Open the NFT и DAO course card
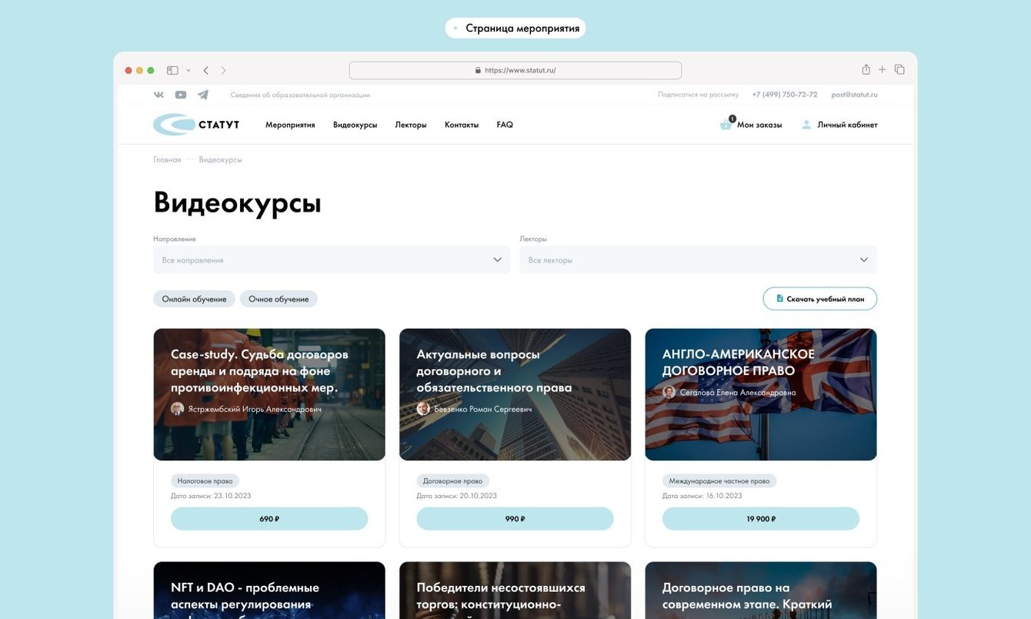 [x=269, y=591]
